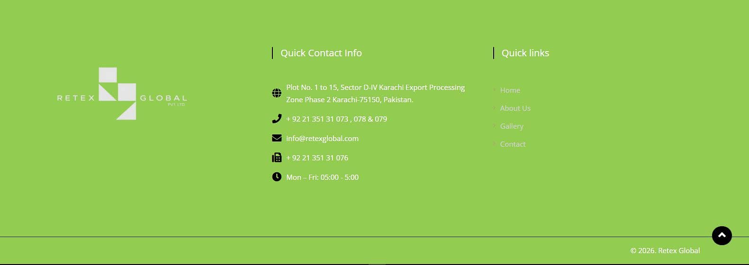Click the Quick Contact Info heading
The image size is (749, 265).
pyautogui.click(x=321, y=53)
